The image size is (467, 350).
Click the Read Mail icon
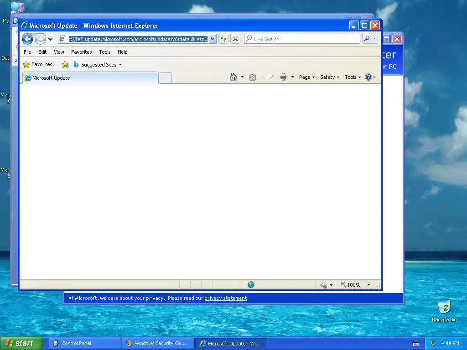271,77
